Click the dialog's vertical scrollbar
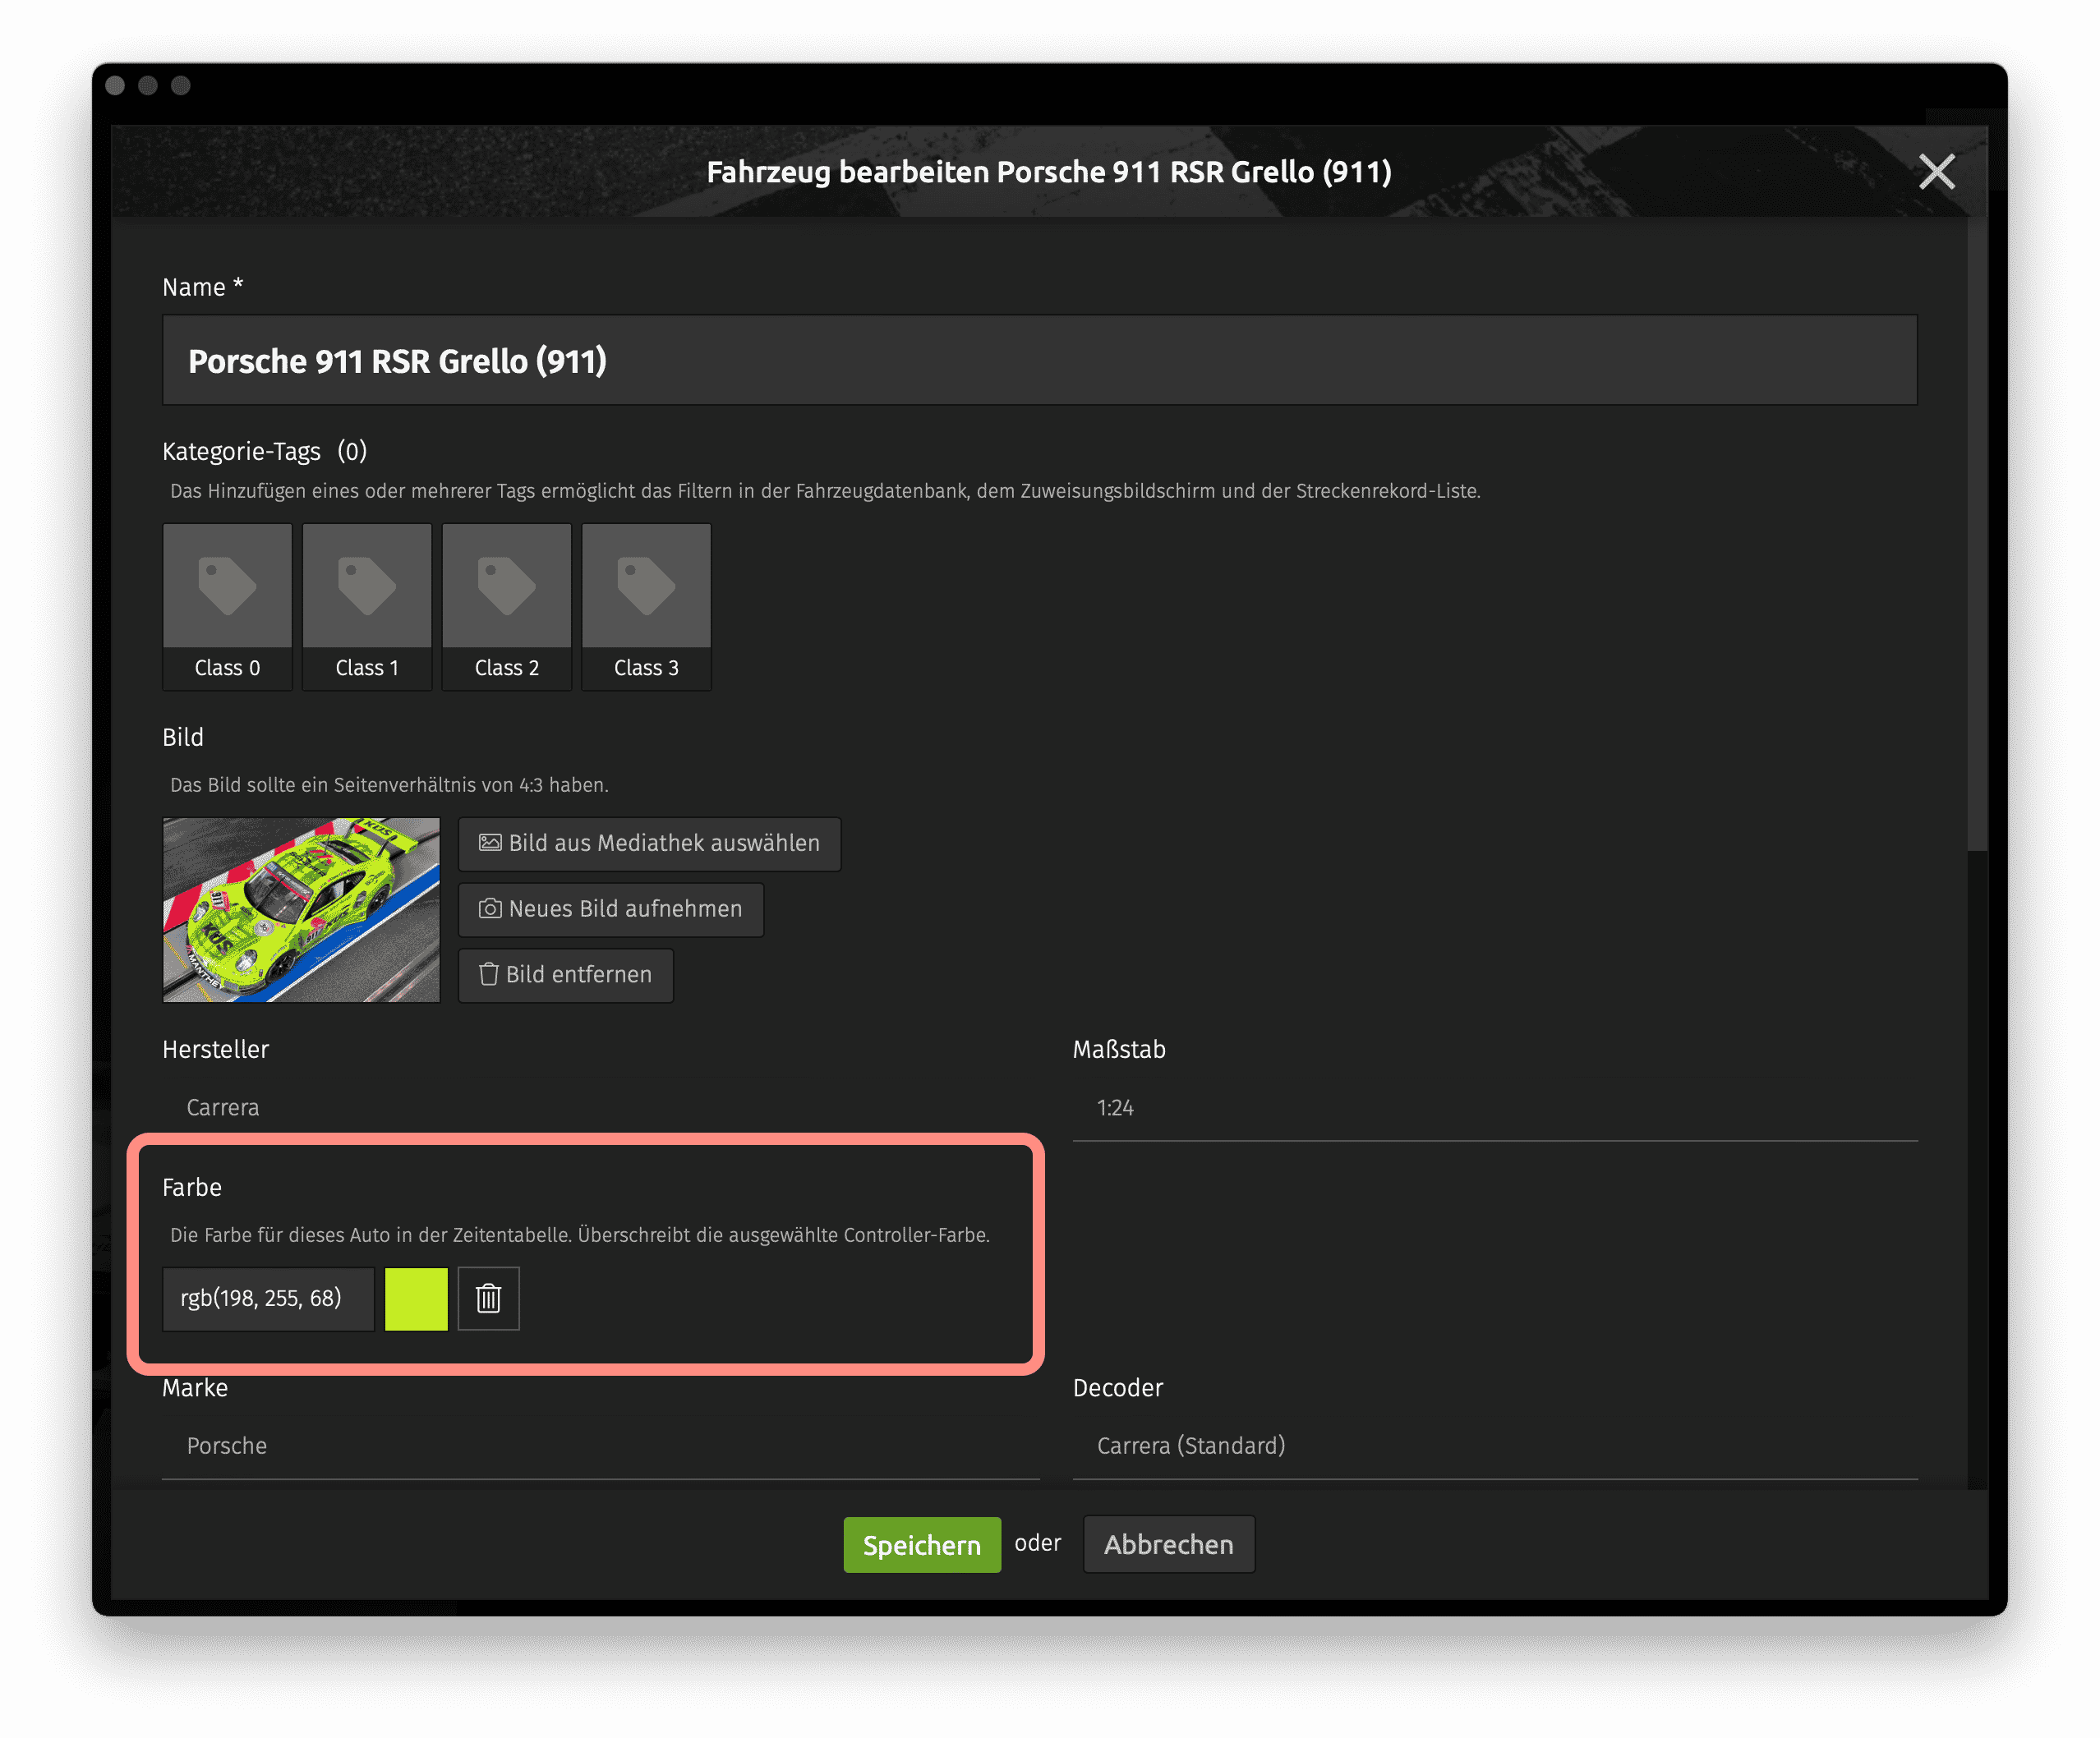Screen dimensions: 2100x1738 point(1977,535)
